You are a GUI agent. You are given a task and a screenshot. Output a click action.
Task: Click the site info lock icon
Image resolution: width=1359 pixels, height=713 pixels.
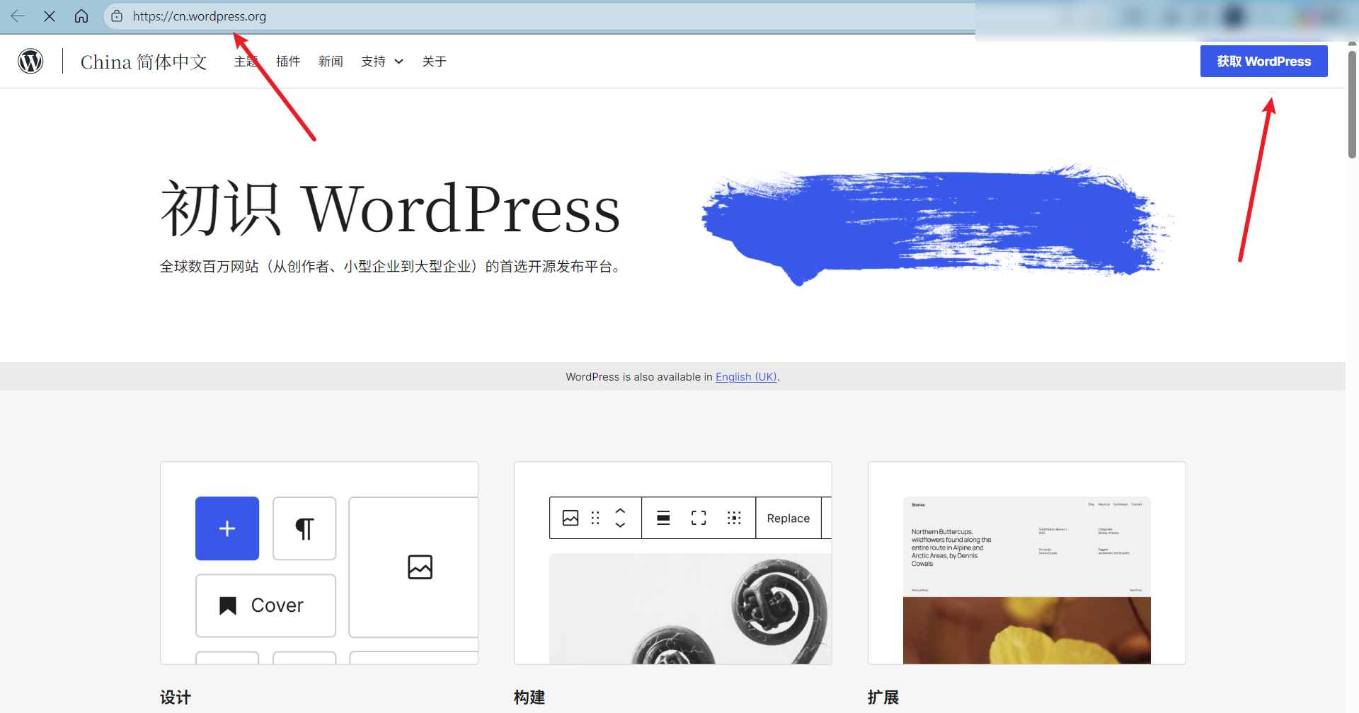point(117,16)
